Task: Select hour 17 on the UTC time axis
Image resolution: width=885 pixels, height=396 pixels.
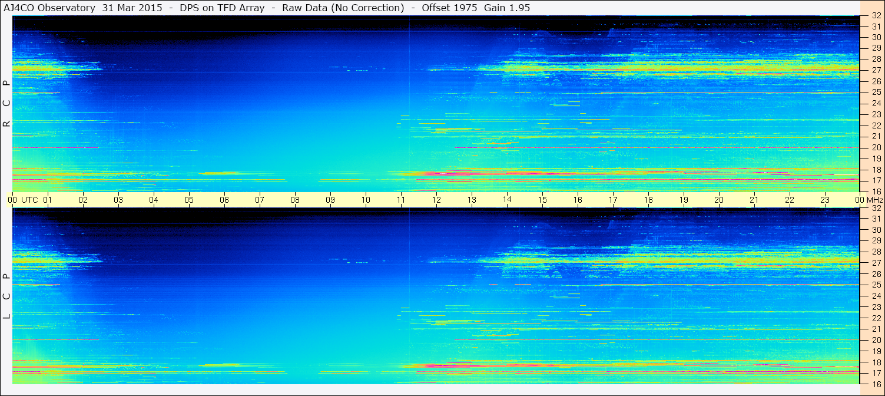Action: 613,200
